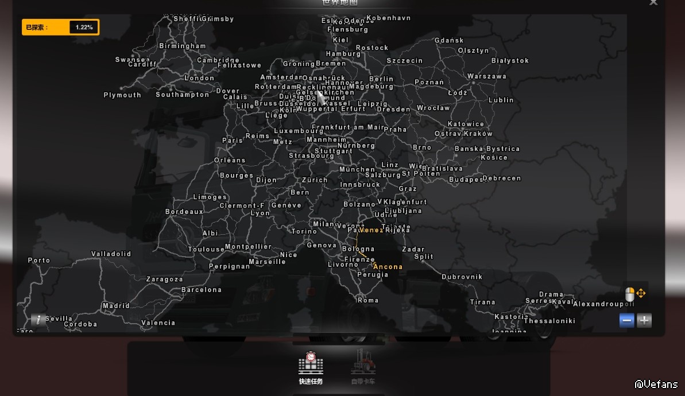Click the city label Marseille
This screenshot has height=396, width=685.
(x=268, y=262)
